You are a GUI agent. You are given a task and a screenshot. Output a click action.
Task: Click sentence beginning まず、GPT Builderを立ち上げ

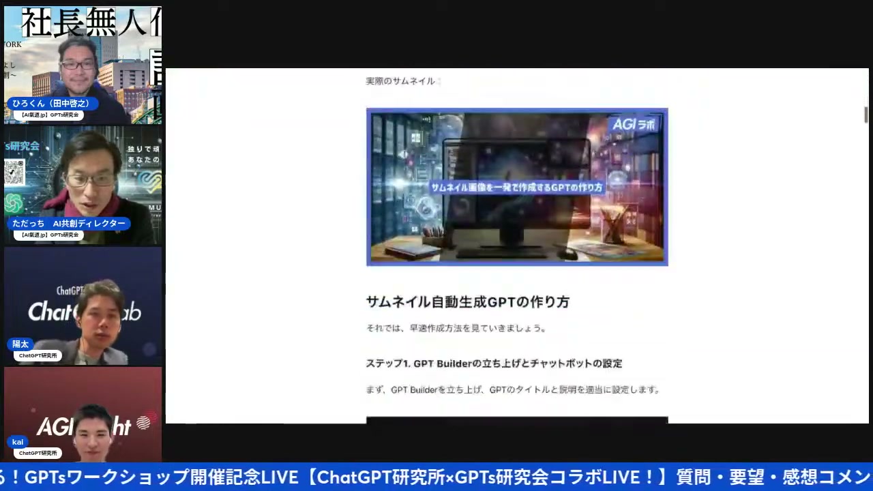coord(514,390)
